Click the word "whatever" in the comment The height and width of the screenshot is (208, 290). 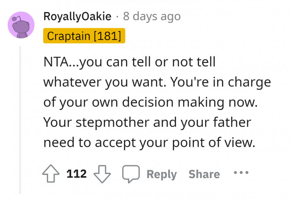(72, 82)
